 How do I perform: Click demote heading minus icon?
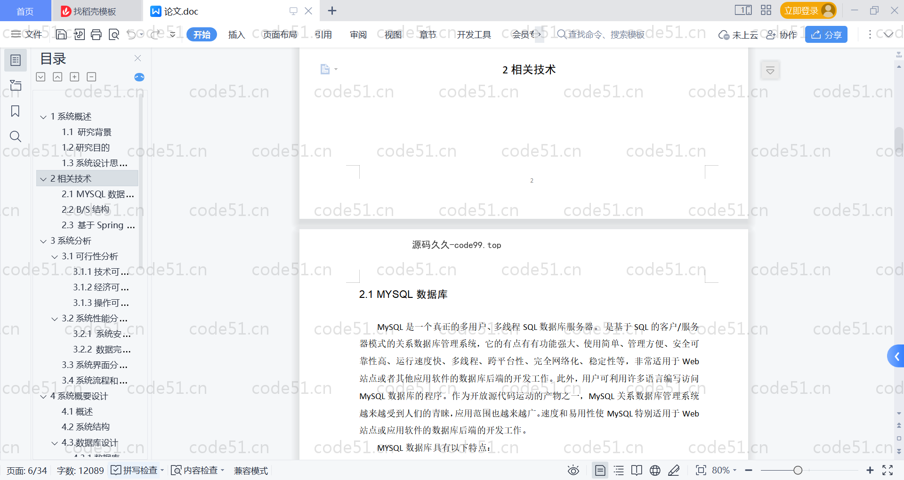pos(92,77)
